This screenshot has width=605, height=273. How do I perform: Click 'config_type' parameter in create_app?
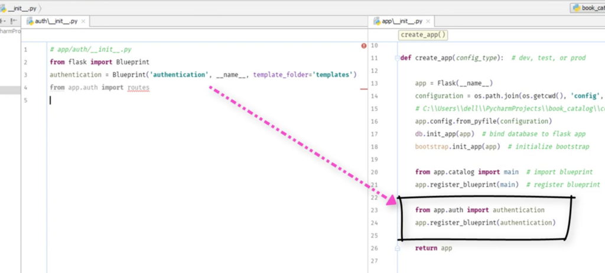click(x=477, y=58)
